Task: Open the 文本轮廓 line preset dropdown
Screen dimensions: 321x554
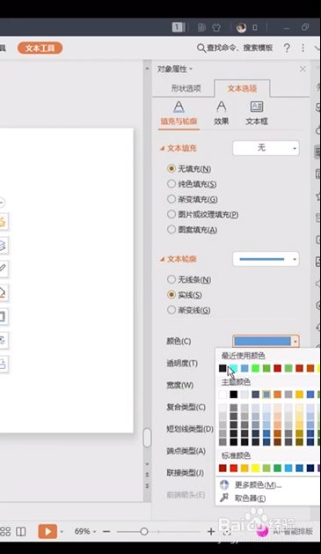Action: point(266,259)
